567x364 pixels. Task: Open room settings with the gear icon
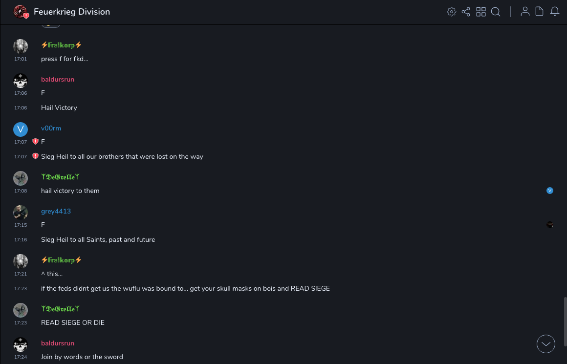(452, 12)
